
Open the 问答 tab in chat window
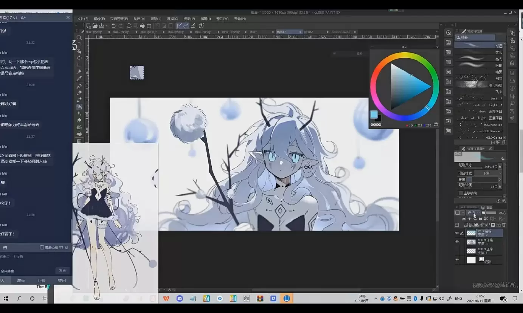tap(42, 280)
